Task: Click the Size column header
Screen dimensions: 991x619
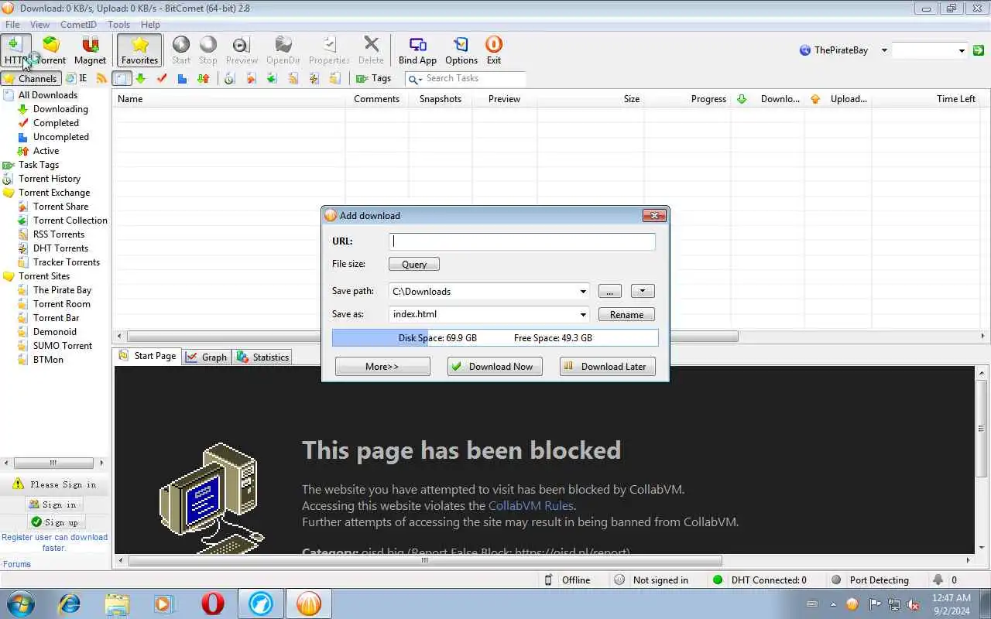Action: (x=591, y=99)
